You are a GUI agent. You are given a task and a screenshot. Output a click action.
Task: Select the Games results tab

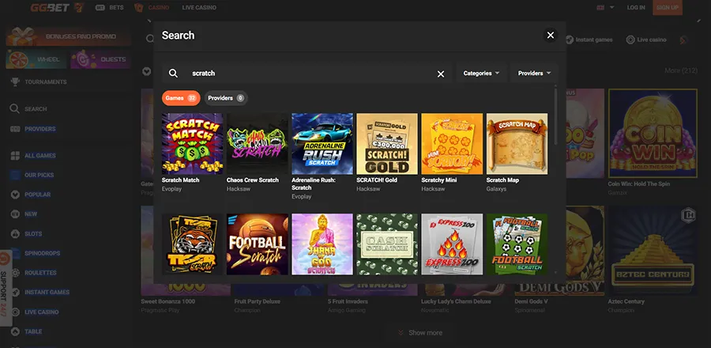(181, 98)
